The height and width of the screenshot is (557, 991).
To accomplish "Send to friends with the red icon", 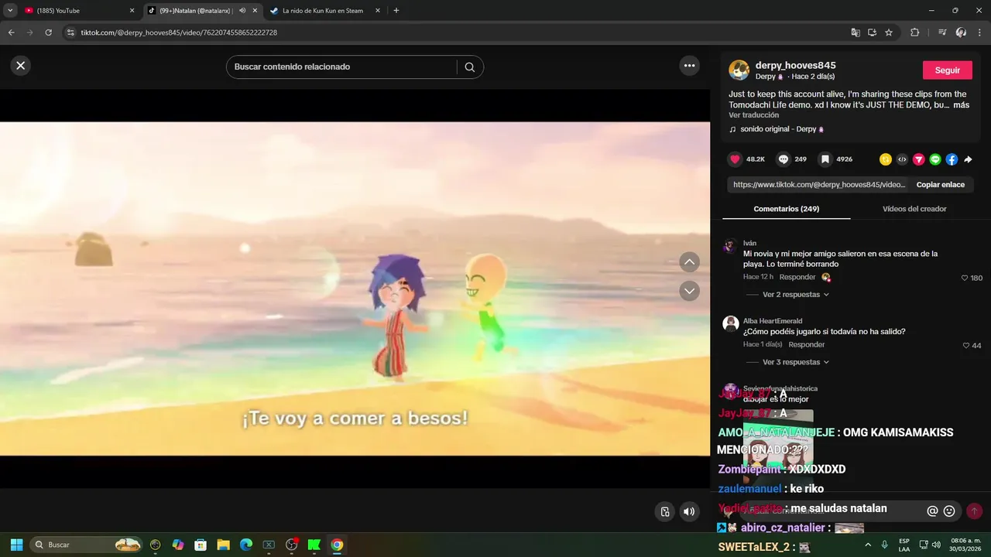I will pos(918,159).
